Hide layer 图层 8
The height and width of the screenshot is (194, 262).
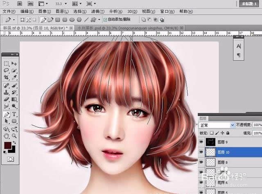click(201, 162)
